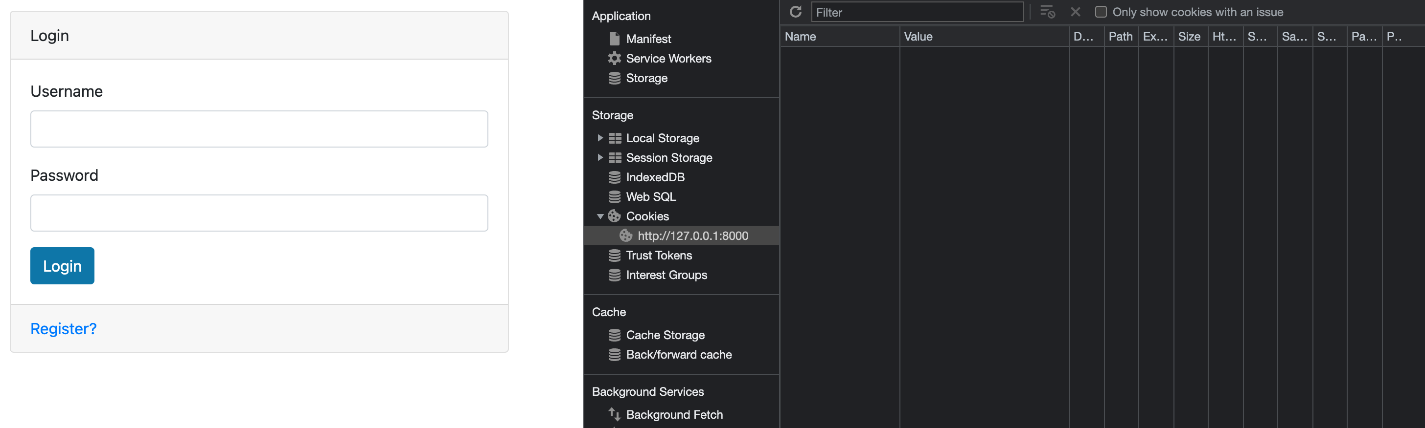
Task: Click the Session Storage grid icon
Action: [615, 157]
